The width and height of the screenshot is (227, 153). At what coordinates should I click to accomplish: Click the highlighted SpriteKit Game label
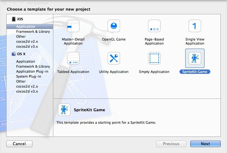(x=195, y=72)
